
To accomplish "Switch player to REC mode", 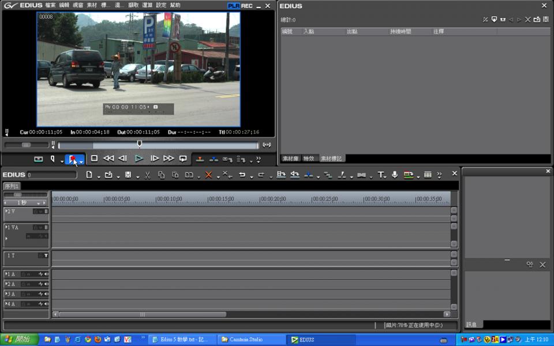I will click(247, 6).
